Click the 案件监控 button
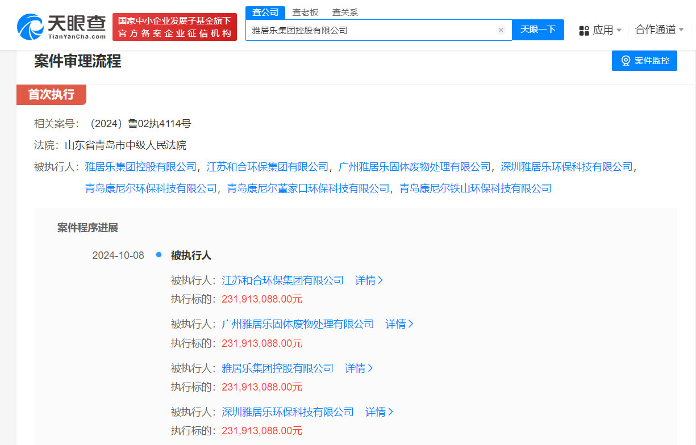696x445 pixels. (x=644, y=61)
